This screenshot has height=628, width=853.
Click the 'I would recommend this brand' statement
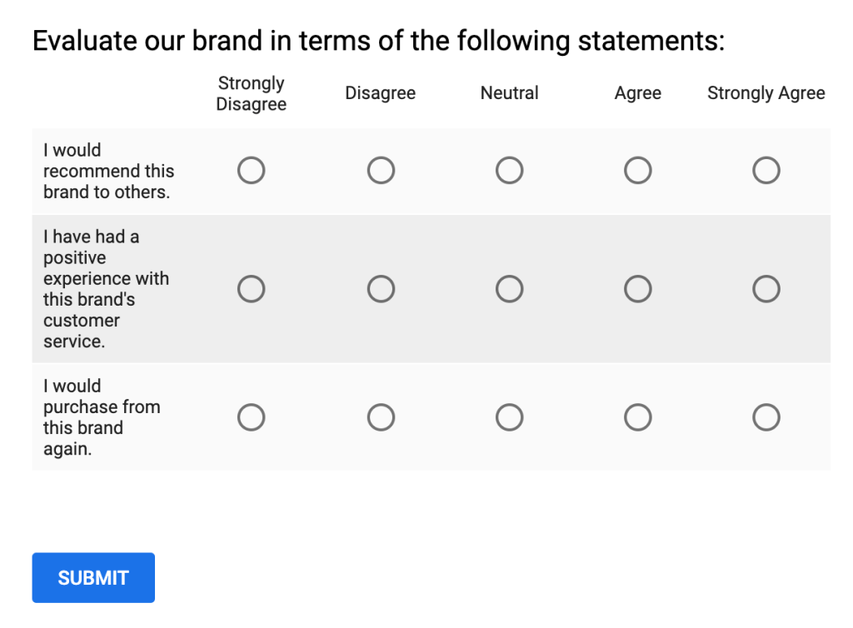(x=108, y=172)
